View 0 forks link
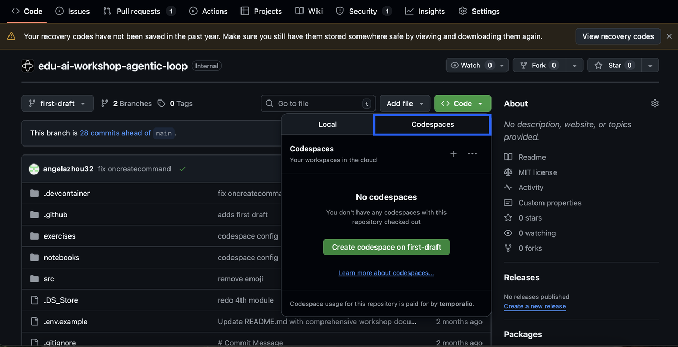 (x=523, y=248)
